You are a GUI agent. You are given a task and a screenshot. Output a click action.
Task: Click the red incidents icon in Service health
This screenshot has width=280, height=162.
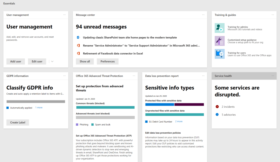tap(217, 107)
